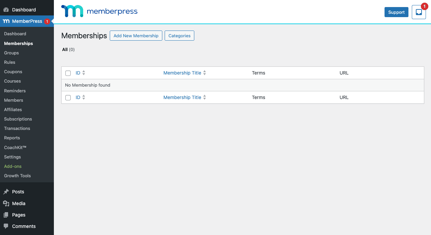Open the Reports page
Image resolution: width=431 pixels, height=235 pixels.
click(12, 138)
